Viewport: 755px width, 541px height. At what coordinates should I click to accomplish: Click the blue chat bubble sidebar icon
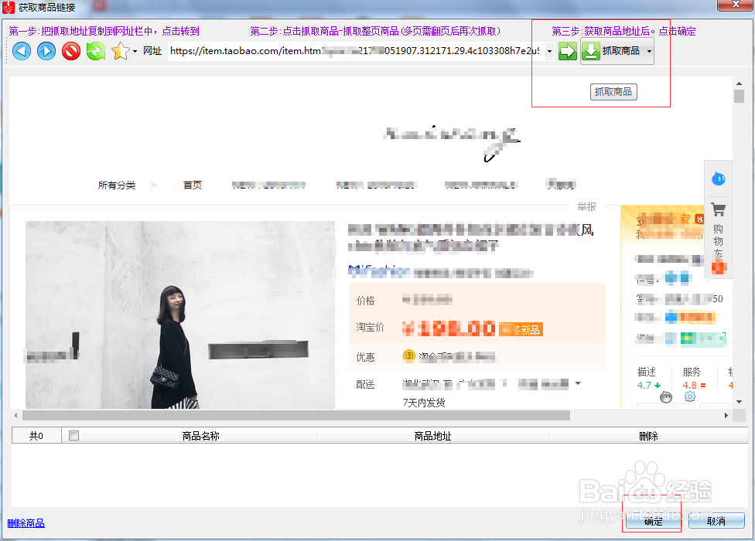tap(718, 179)
